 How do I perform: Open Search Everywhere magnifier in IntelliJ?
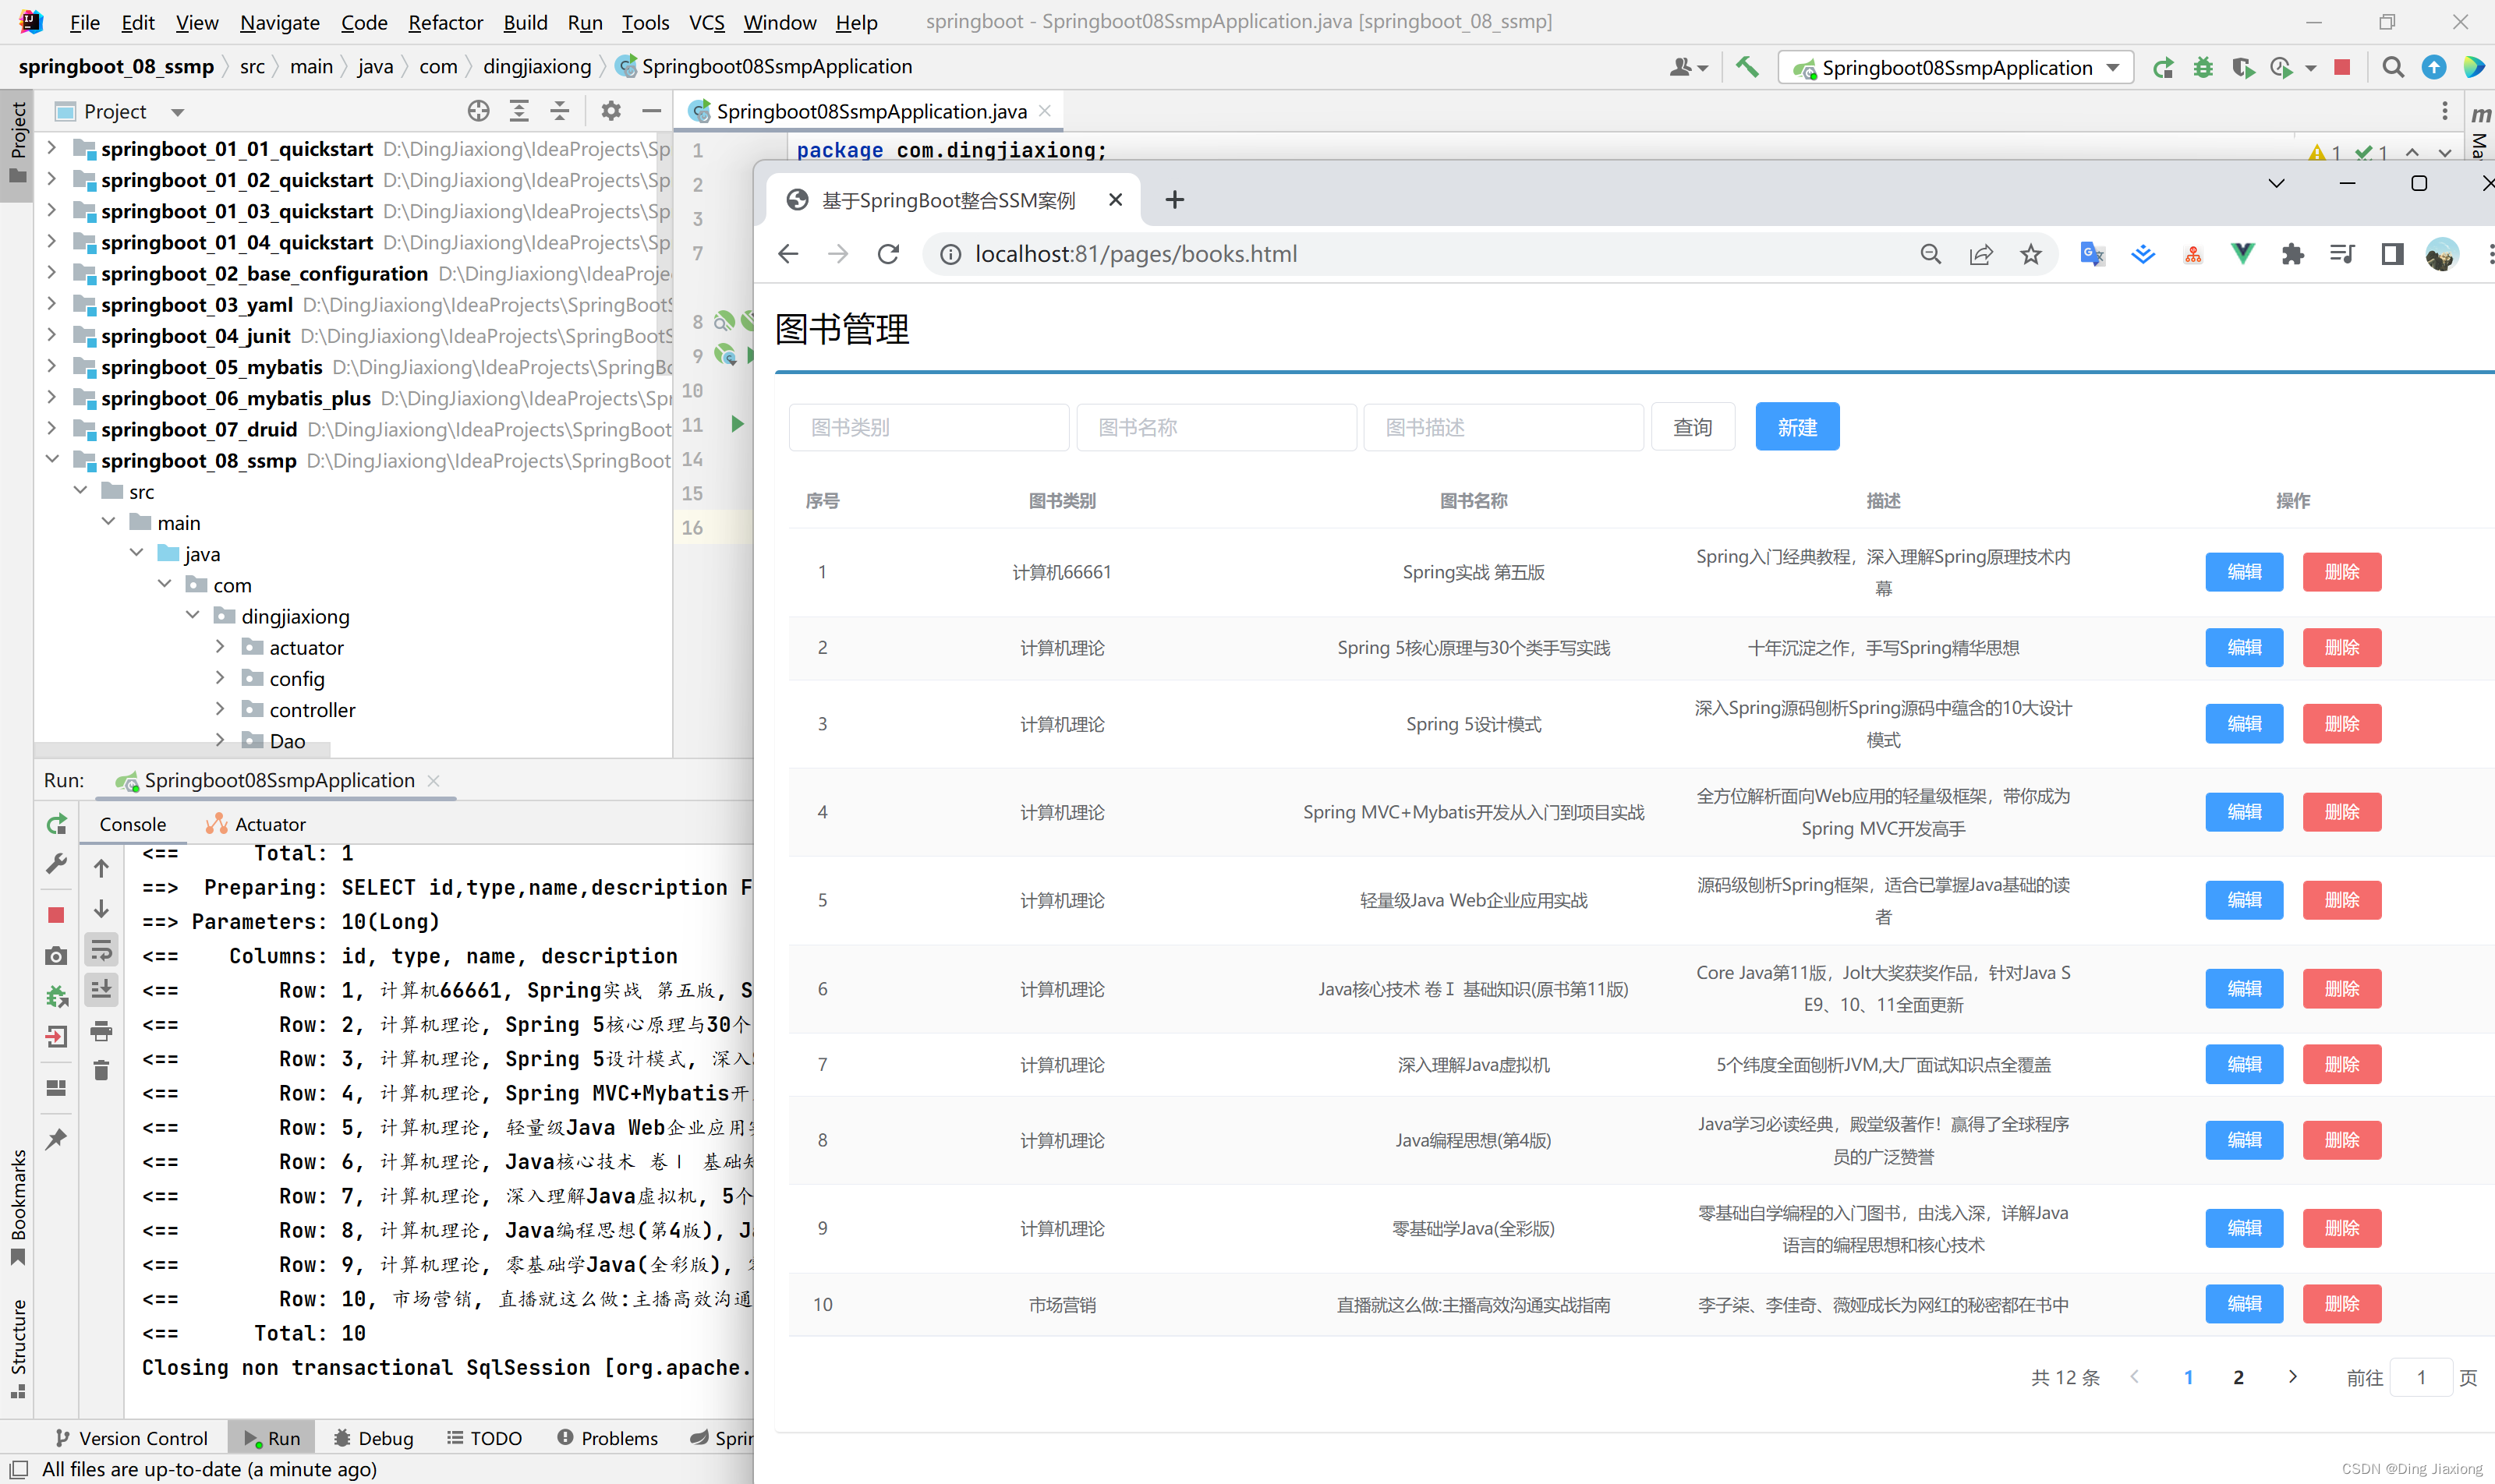pyautogui.click(x=2393, y=67)
